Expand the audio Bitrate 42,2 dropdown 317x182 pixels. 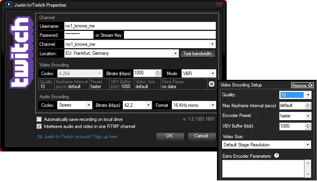click(148, 105)
